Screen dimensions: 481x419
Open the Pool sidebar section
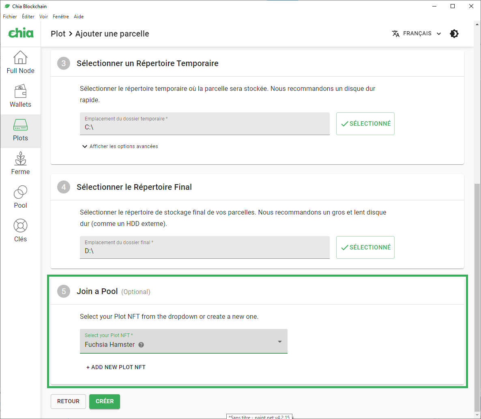click(x=20, y=198)
